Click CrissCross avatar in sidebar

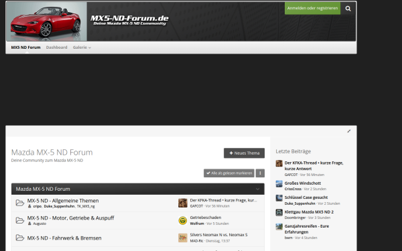pos(279,184)
